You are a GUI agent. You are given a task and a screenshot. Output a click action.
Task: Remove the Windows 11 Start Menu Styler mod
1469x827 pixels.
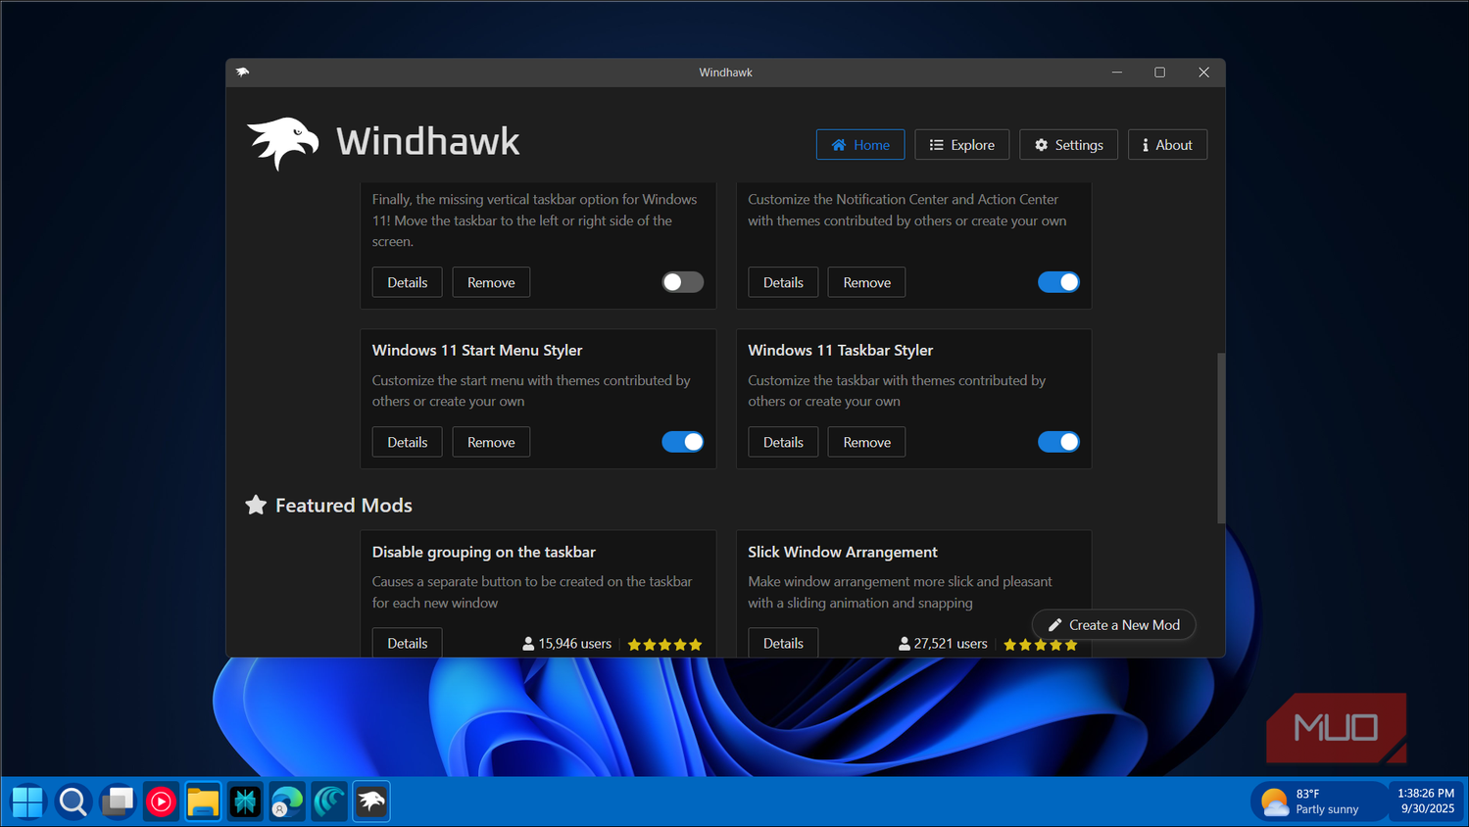coord(491,442)
